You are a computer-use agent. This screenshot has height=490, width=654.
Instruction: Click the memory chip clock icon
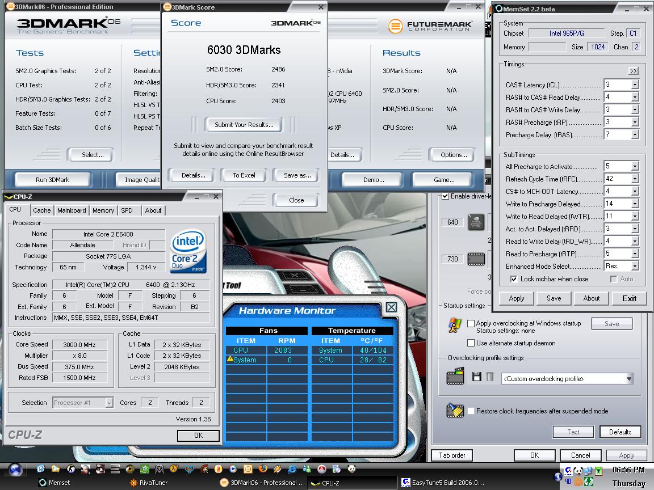click(476, 259)
